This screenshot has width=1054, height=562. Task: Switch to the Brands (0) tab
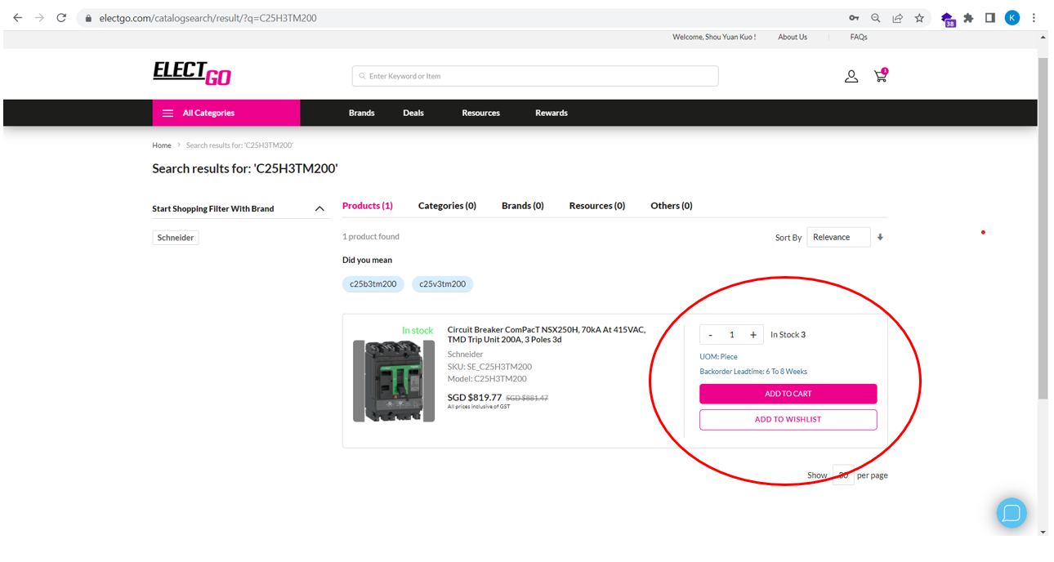pos(523,206)
